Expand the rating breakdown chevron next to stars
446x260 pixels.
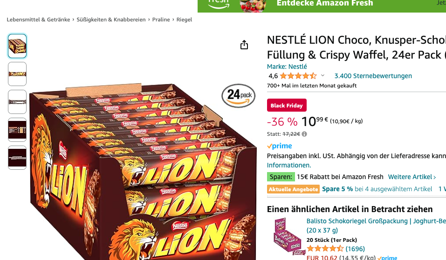(322, 76)
